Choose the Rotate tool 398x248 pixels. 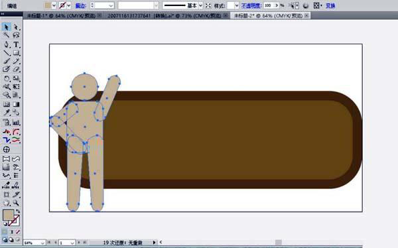(6, 78)
